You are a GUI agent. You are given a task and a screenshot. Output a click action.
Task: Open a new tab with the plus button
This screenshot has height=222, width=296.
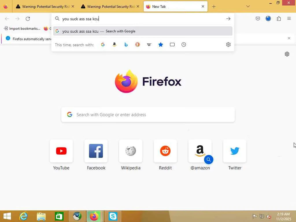[214, 7]
